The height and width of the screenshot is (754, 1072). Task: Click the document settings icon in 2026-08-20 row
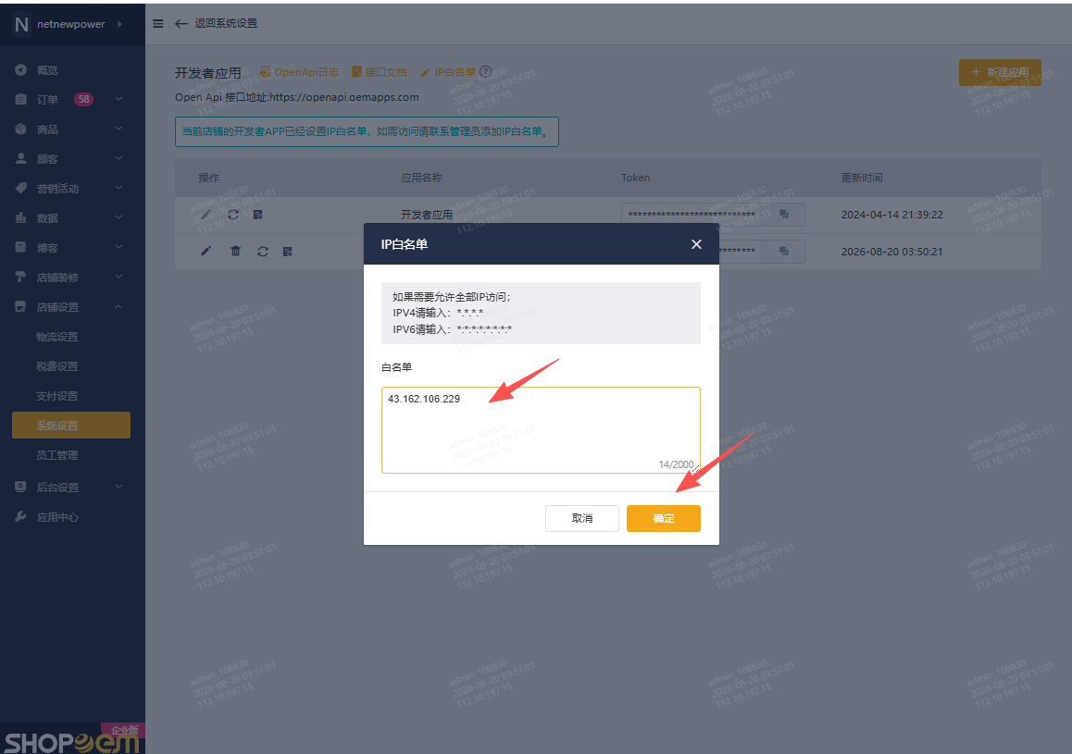point(287,252)
